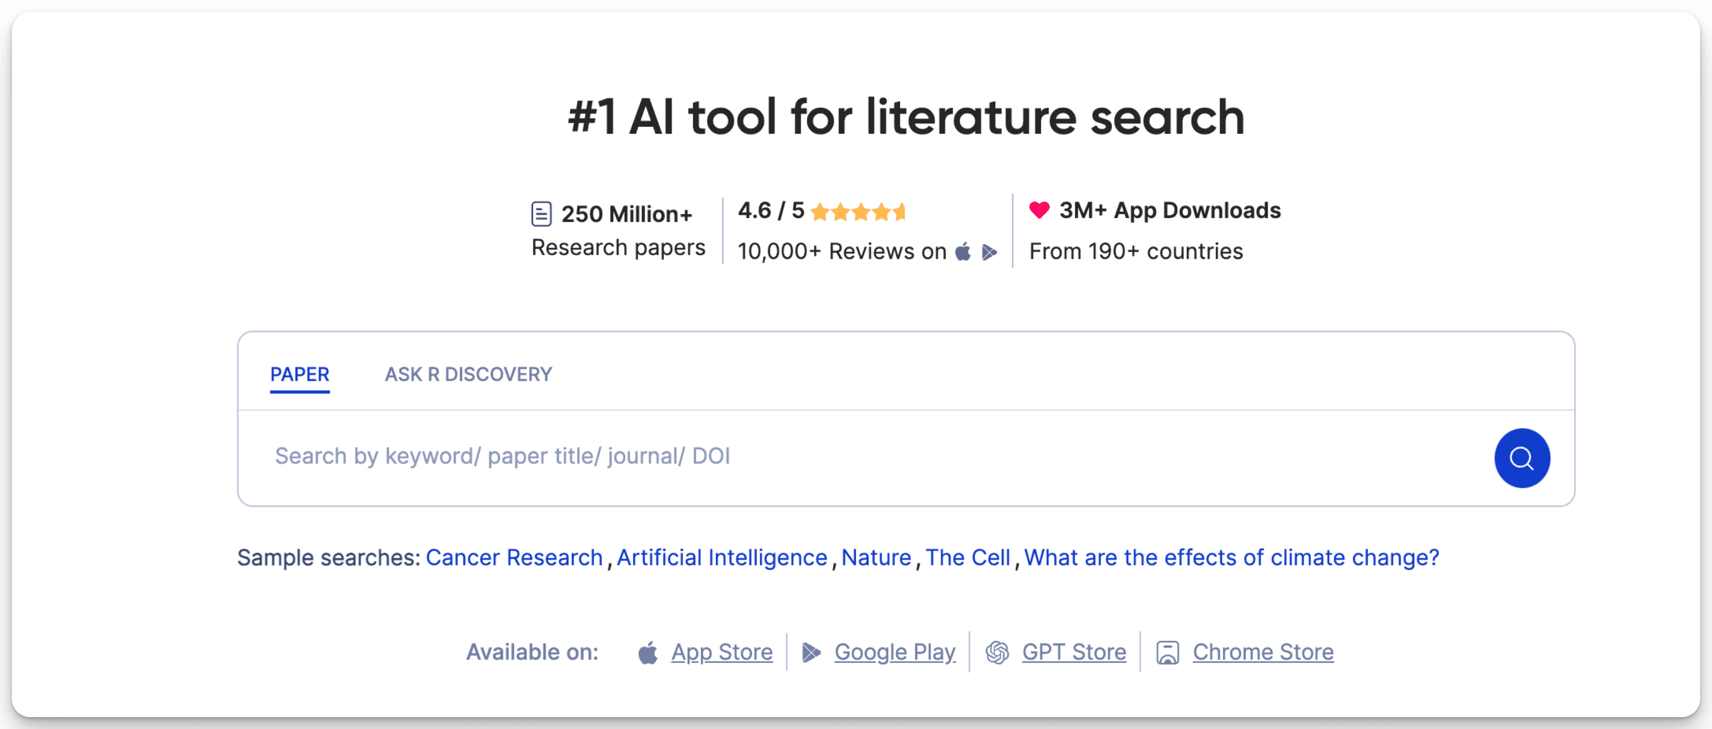1712x729 pixels.
Task: Select the PAPER tab
Action: 300,374
